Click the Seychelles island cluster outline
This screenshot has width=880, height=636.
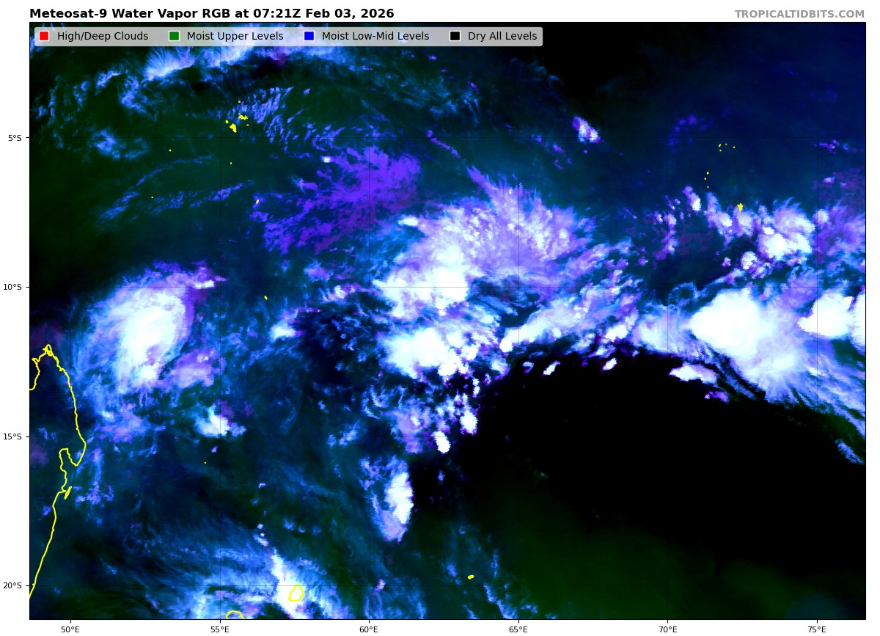(232, 127)
